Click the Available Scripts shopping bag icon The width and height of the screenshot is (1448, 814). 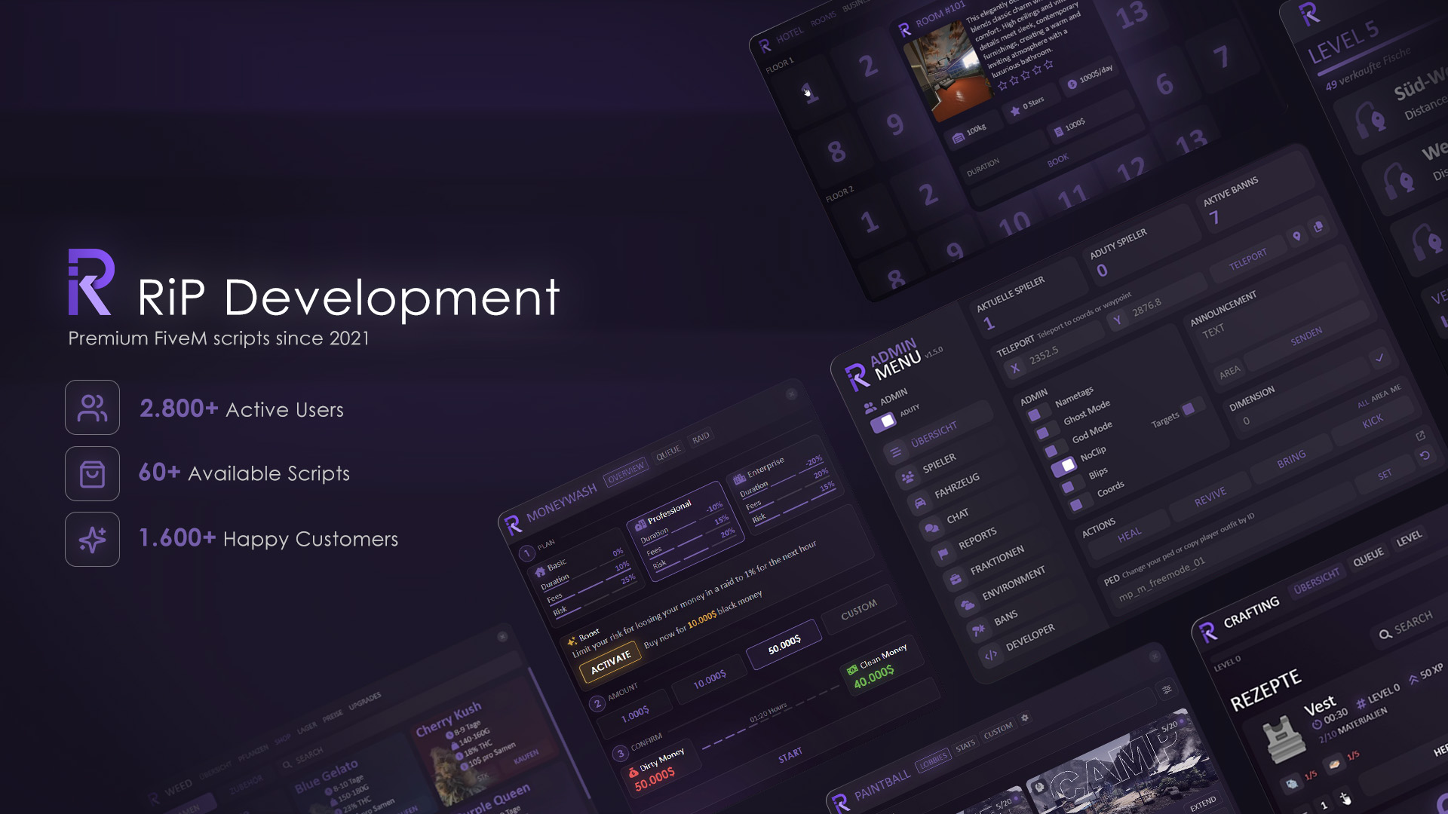pyautogui.click(x=92, y=474)
